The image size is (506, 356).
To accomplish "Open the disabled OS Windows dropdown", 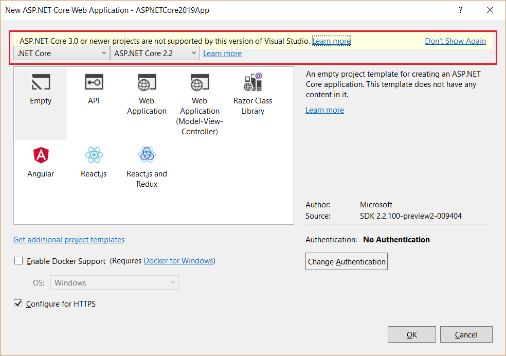I will (x=115, y=282).
